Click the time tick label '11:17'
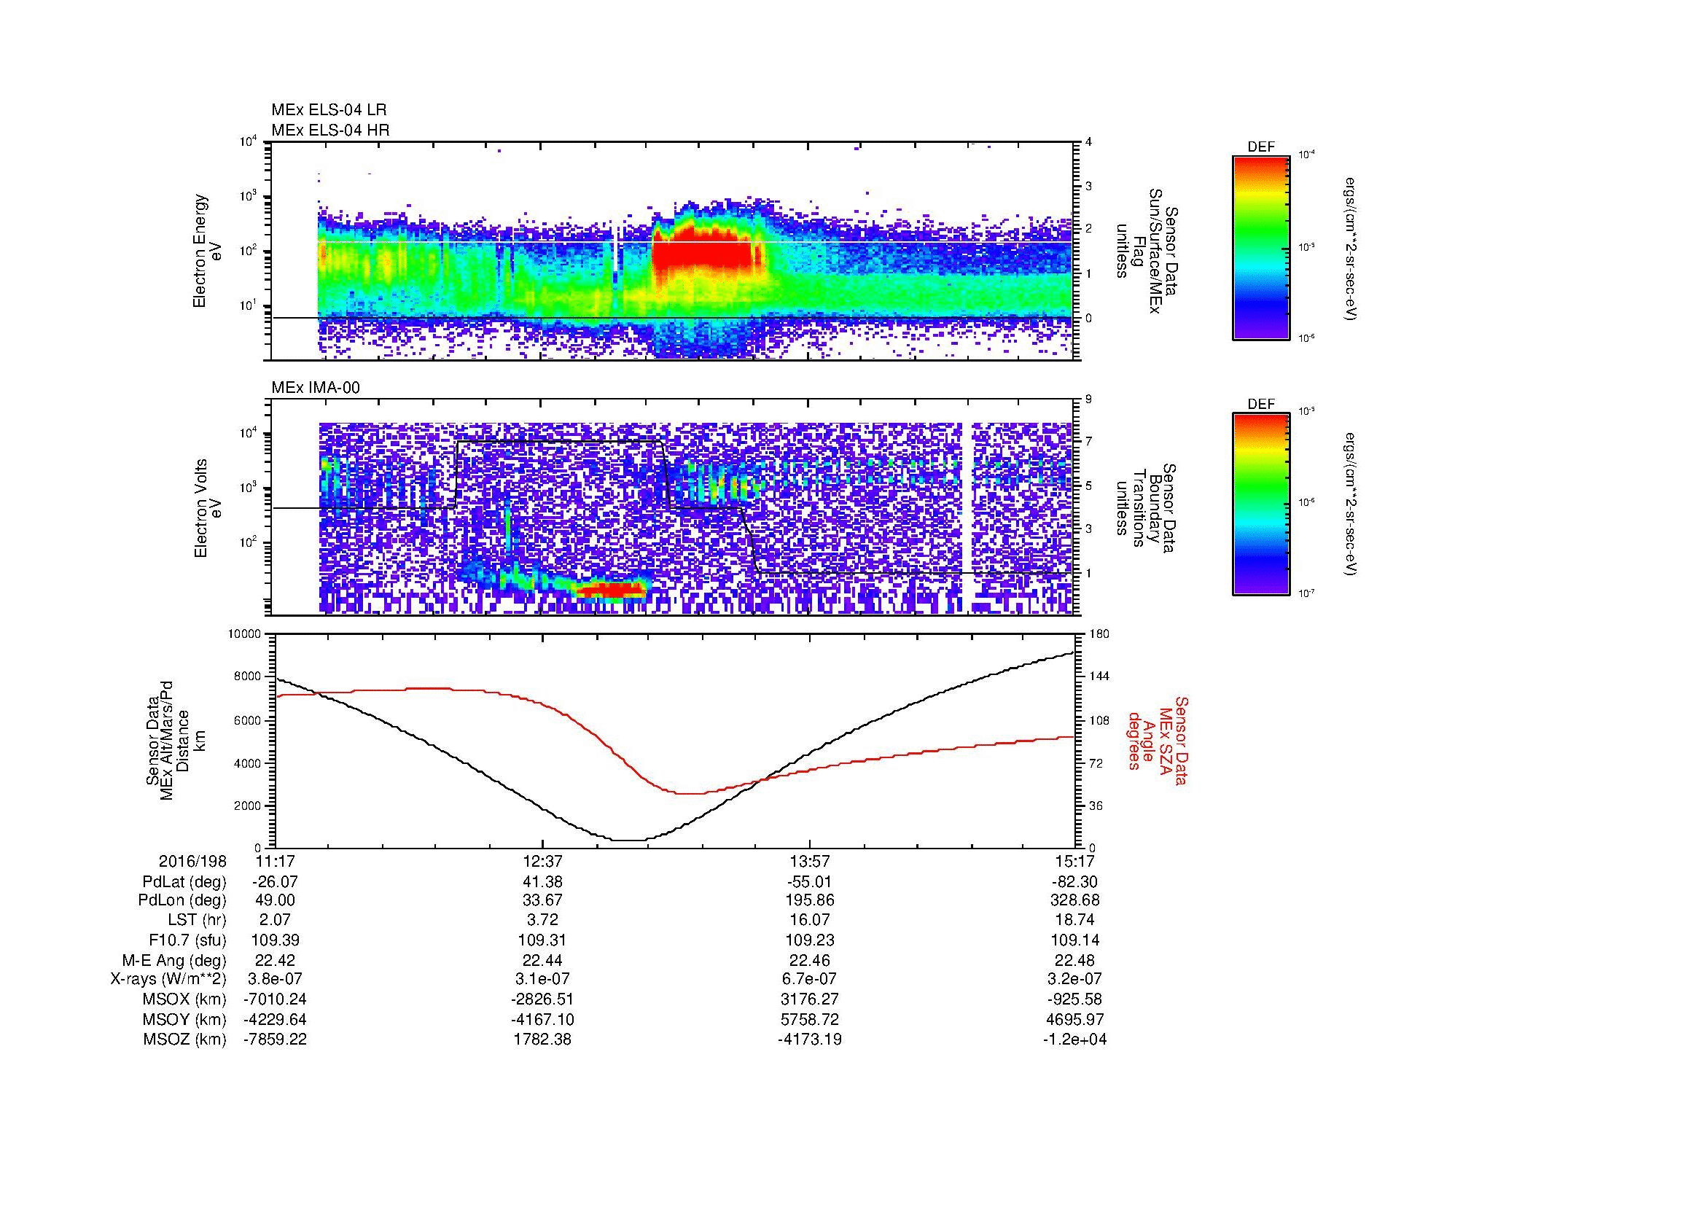The width and height of the screenshot is (1705, 1205). 276,861
